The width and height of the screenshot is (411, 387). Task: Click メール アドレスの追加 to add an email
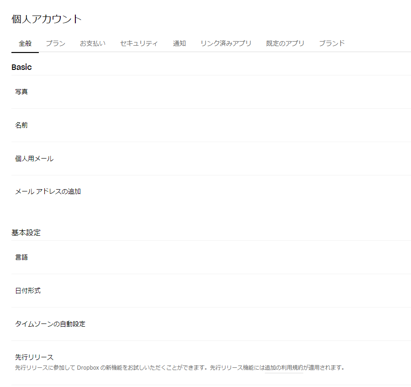(47, 191)
